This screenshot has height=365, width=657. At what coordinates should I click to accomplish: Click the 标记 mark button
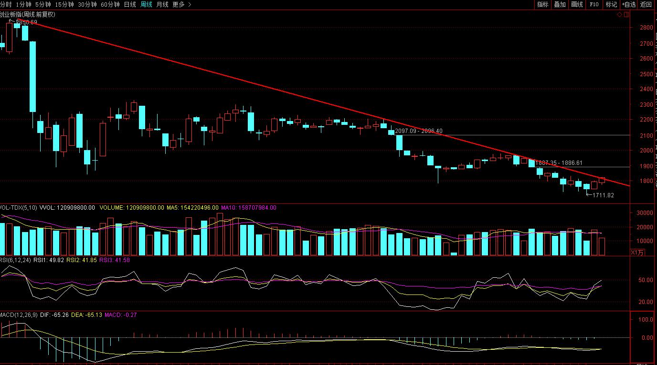(x=611, y=4)
